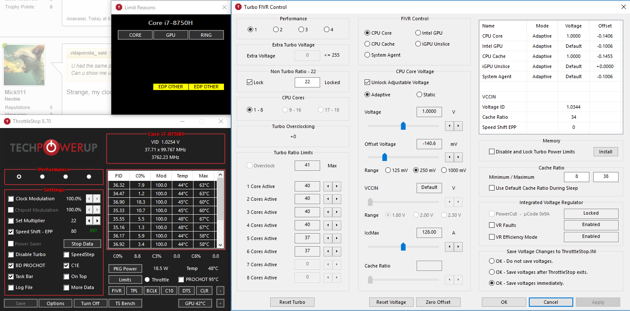Enable Disable and Lock Turbo Power Limits
Image resolution: width=630 pixels, height=311 pixels.
click(492, 152)
